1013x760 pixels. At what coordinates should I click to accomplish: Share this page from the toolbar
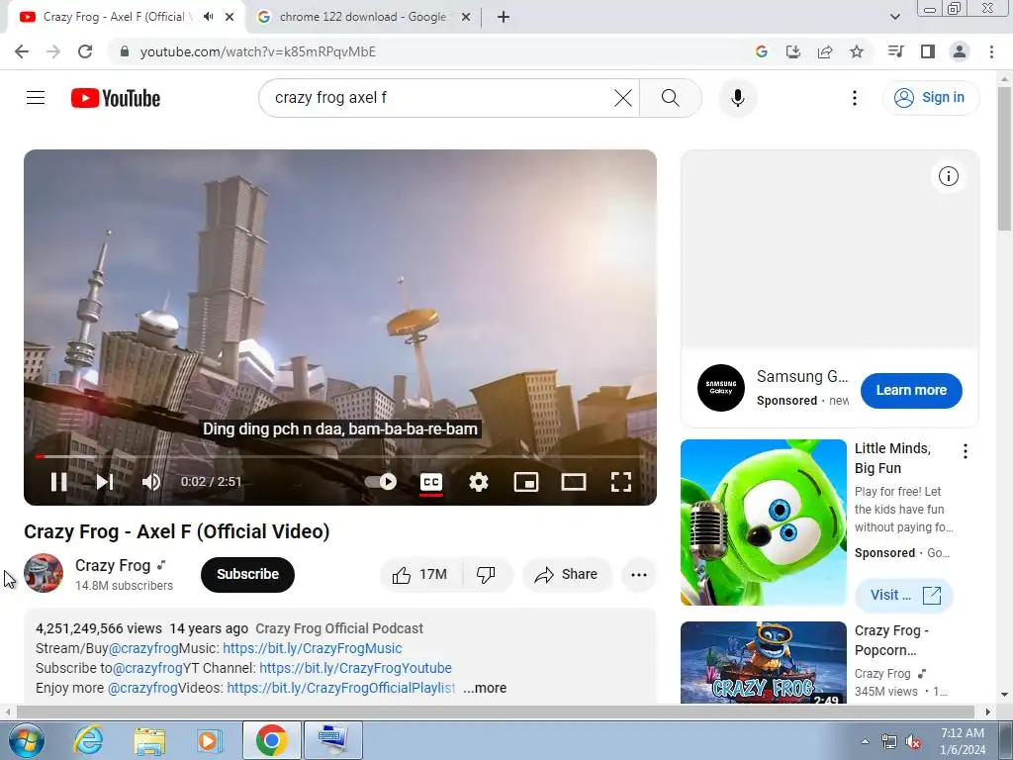pos(825,51)
